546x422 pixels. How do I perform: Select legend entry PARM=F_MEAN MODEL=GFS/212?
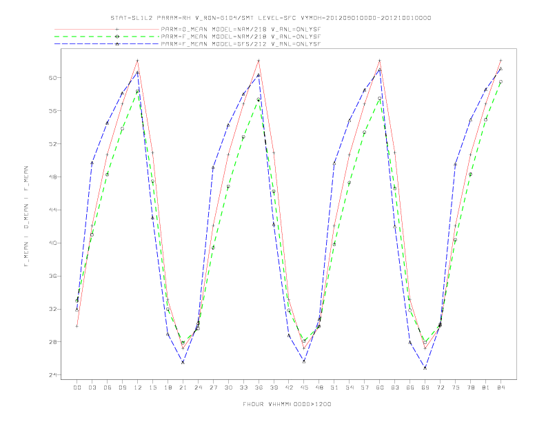coord(241,44)
